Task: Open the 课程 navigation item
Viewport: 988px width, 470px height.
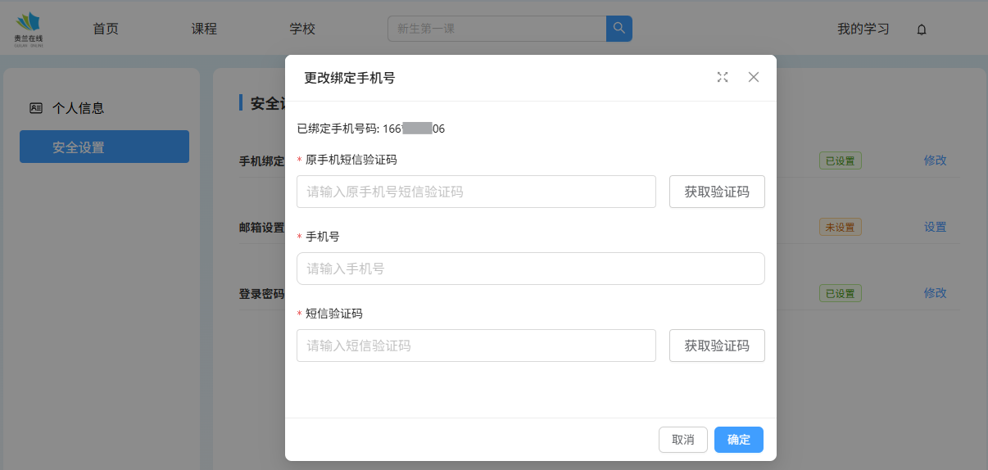Action: click(x=204, y=29)
